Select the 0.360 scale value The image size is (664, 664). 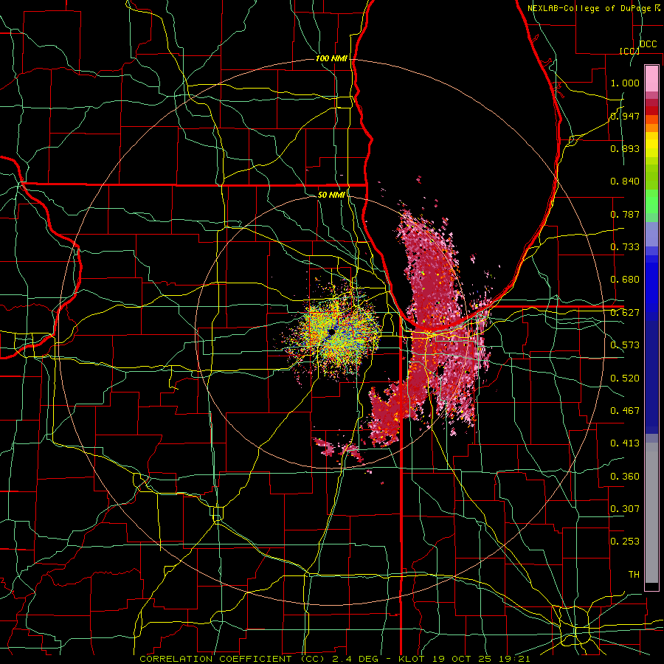pyautogui.click(x=625, y=477)
